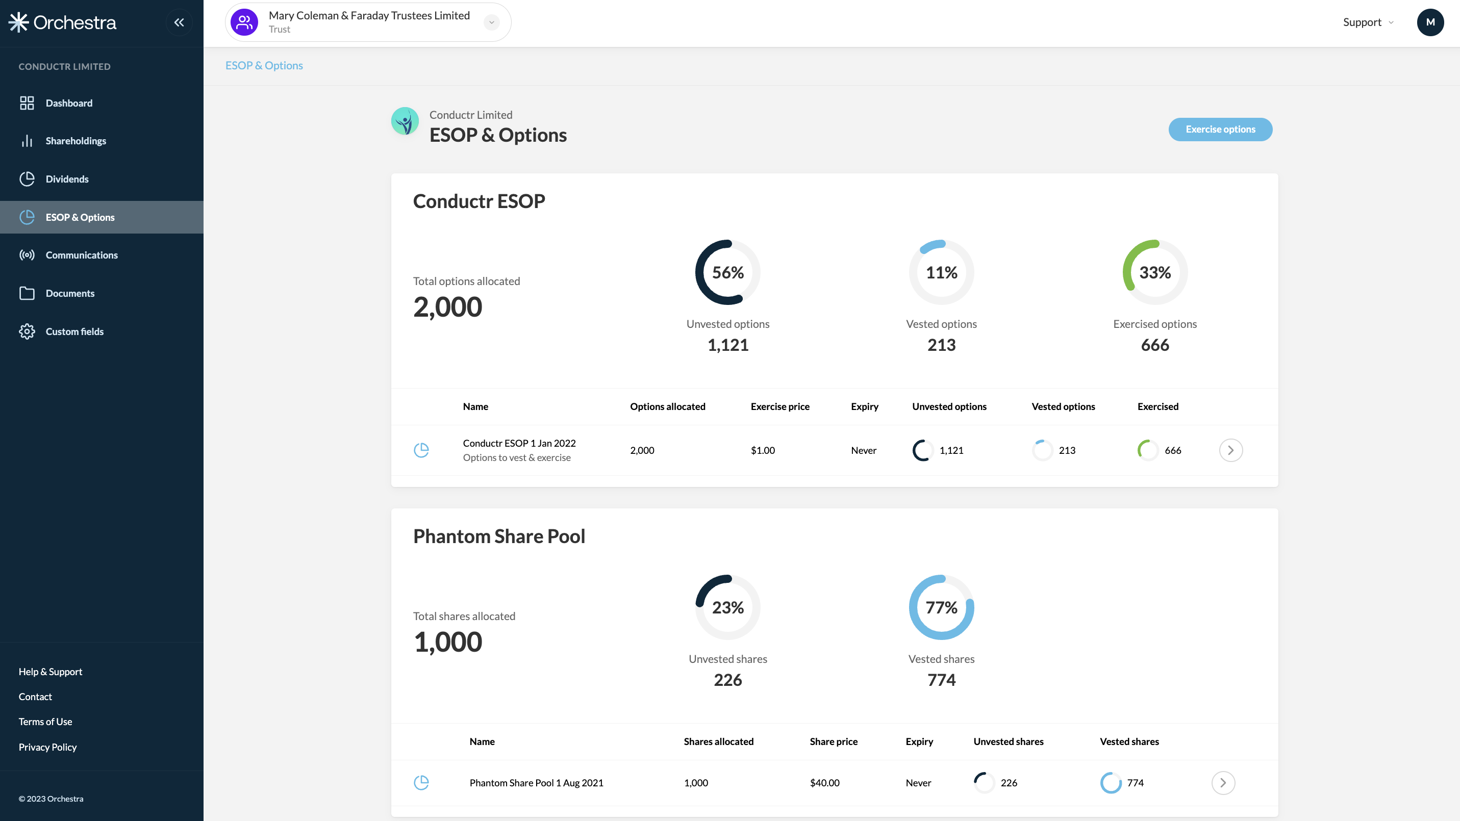
Task: Click the ESOP & Options sidebar icon
Action: 27,217
